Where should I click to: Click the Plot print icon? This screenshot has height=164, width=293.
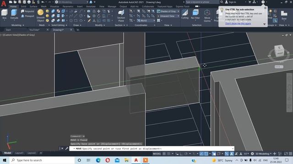(x=29, y=2)
